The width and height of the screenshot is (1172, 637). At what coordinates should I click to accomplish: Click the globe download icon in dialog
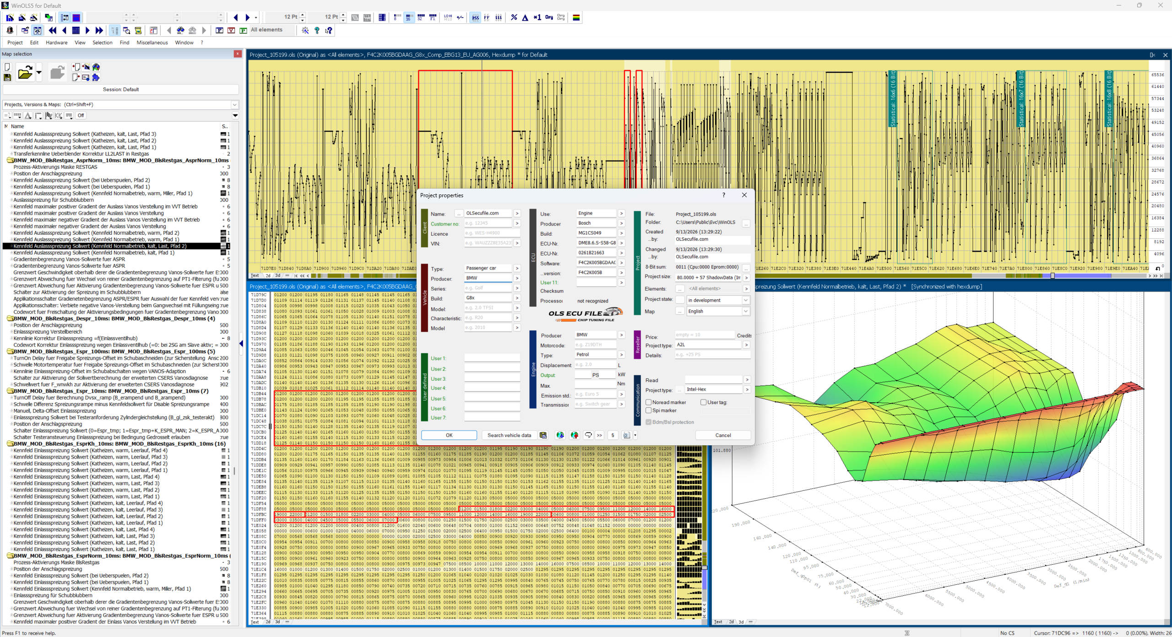pyautogui.click(x=559, y=435)
